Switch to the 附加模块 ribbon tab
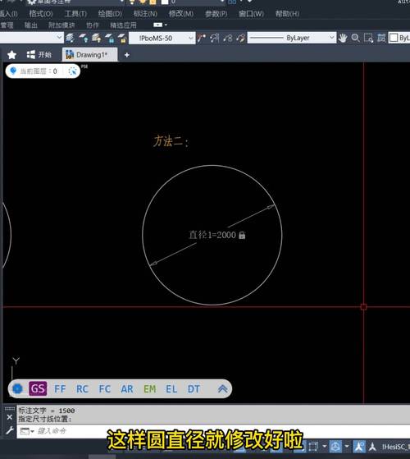 click(61, 25)
